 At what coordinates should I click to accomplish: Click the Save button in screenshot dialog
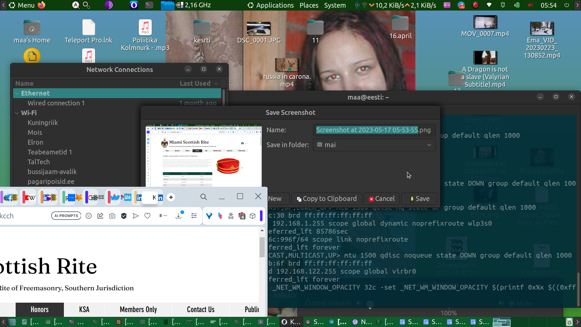coord(419,199)
